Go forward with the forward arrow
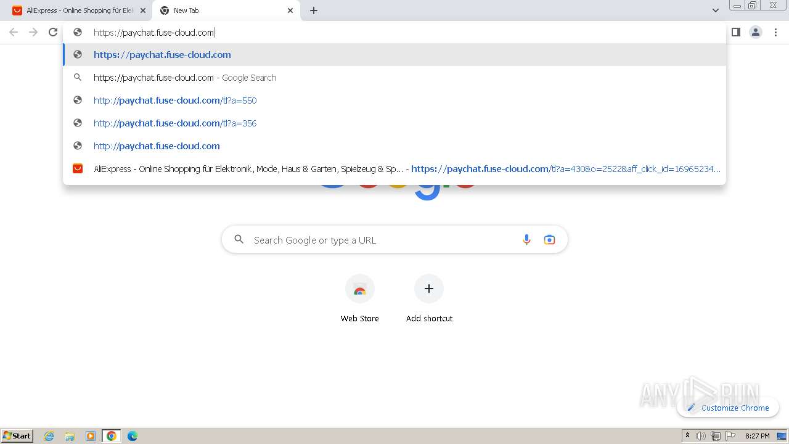This screenshot has width=789, height=444. (x=33, y=32)
